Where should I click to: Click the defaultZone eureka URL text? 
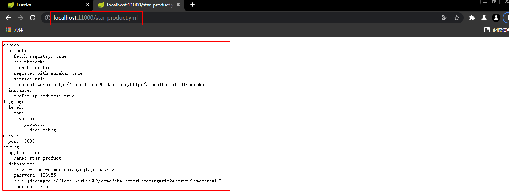tap(129, 85)
